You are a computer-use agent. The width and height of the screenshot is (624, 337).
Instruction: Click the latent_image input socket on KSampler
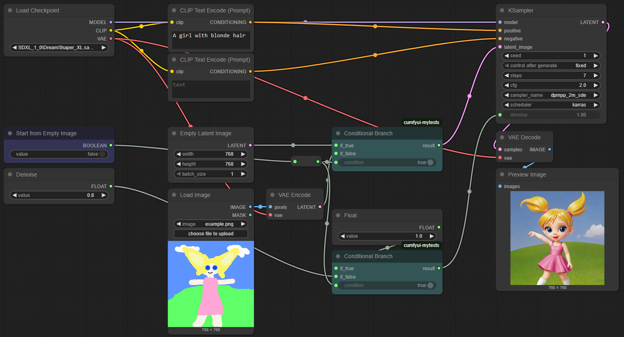500,47
